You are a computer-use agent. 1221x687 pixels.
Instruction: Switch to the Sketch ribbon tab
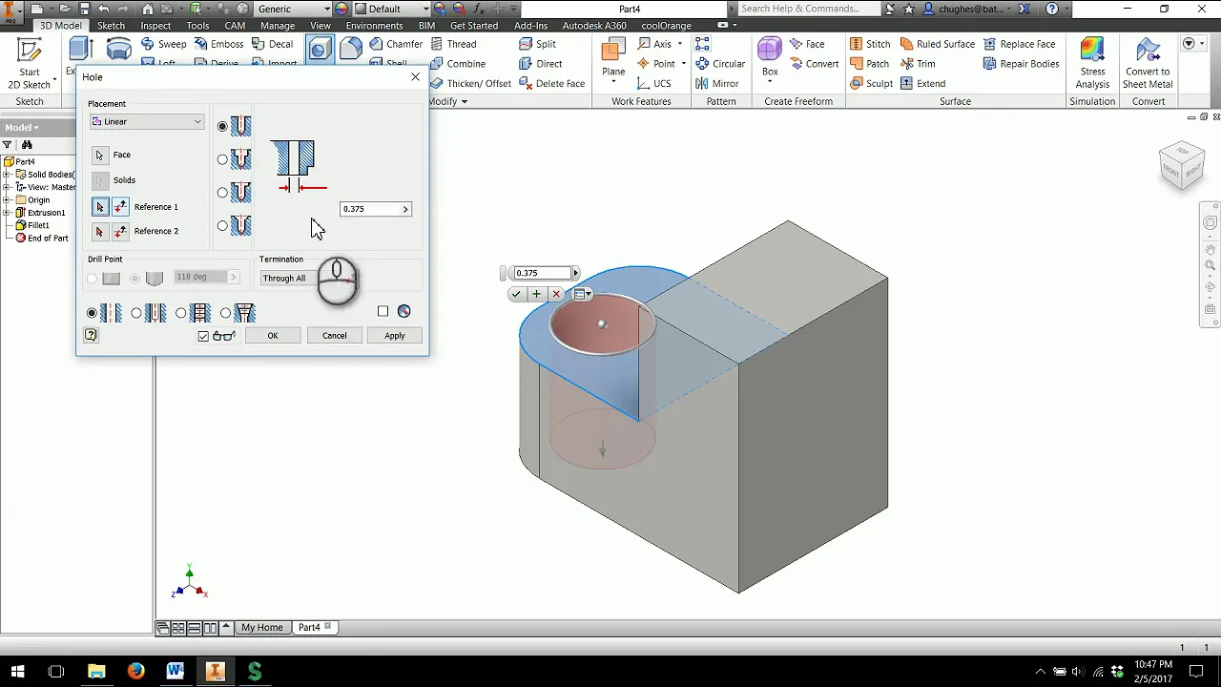coord(111,26)
